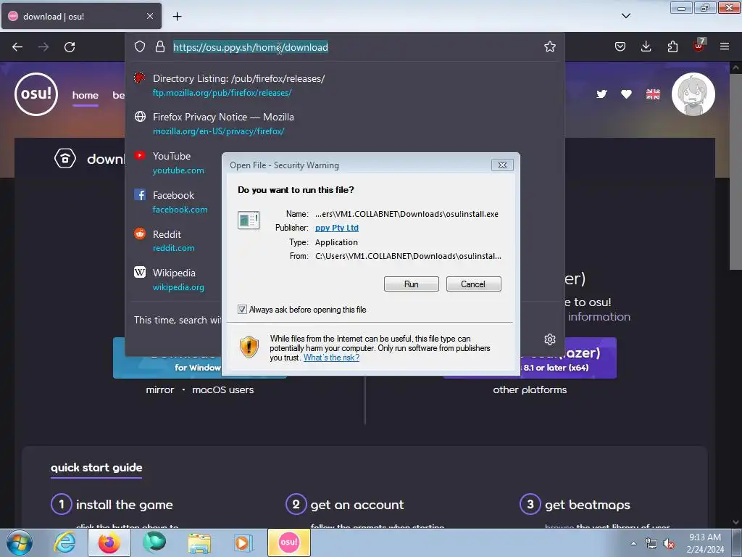
Task: Open the Firefox hamburger application menu
Action: pyautogui.click(x=725, y=46)
